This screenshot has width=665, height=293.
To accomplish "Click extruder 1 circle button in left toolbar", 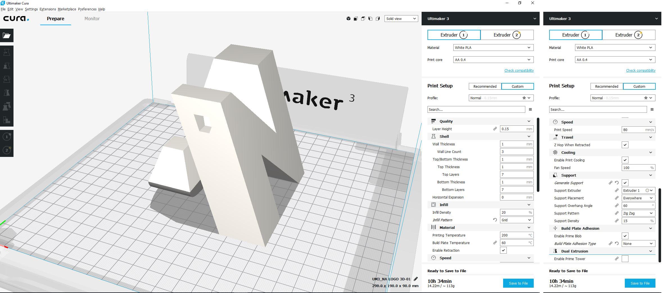I will click(x=7, y=137).
